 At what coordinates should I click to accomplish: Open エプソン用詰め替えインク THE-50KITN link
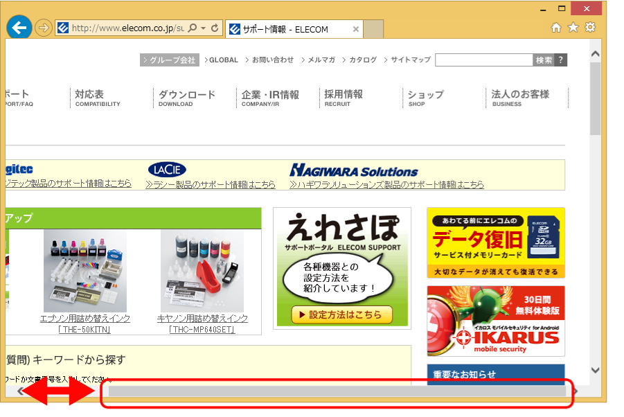coord(85,324)
